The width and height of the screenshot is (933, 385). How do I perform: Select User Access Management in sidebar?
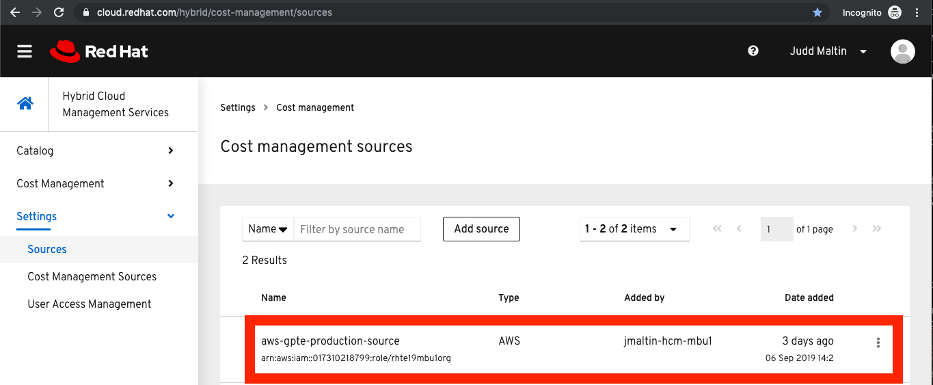[90, 304]
